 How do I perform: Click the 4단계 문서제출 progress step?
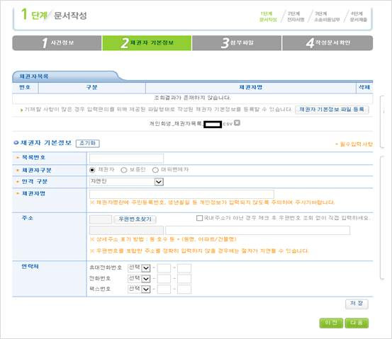(x=358, y=16)
